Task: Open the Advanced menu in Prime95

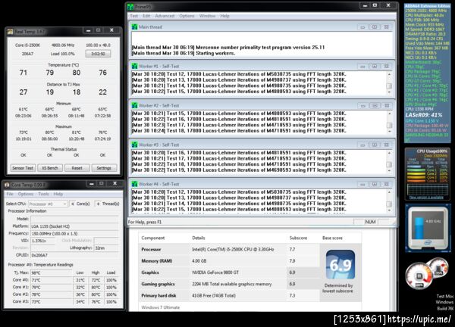Action: (165, 16)
